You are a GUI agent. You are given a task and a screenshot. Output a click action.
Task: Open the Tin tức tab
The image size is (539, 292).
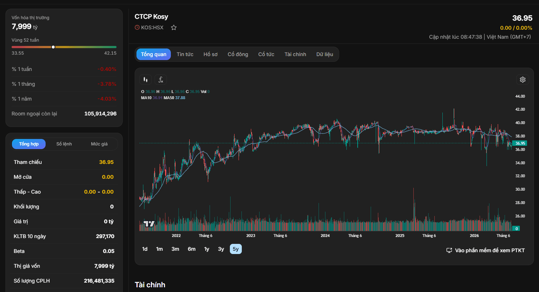185,54
